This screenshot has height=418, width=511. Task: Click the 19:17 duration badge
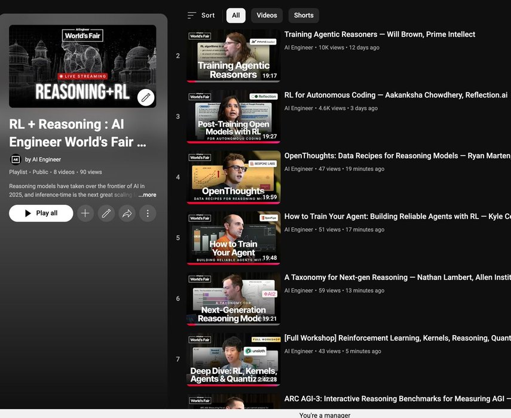pyautogui.click(x=270, y=75)
